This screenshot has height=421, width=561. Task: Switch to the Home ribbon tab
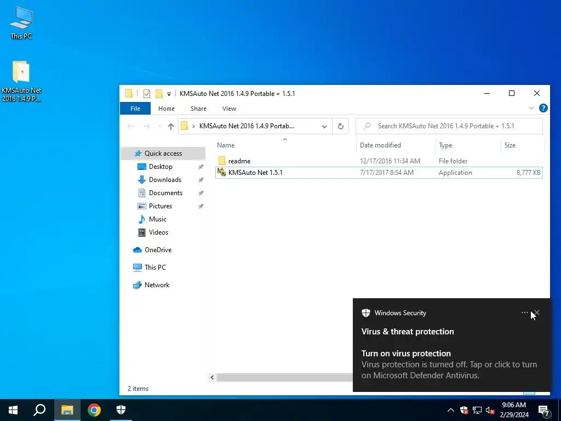point(167,109)
